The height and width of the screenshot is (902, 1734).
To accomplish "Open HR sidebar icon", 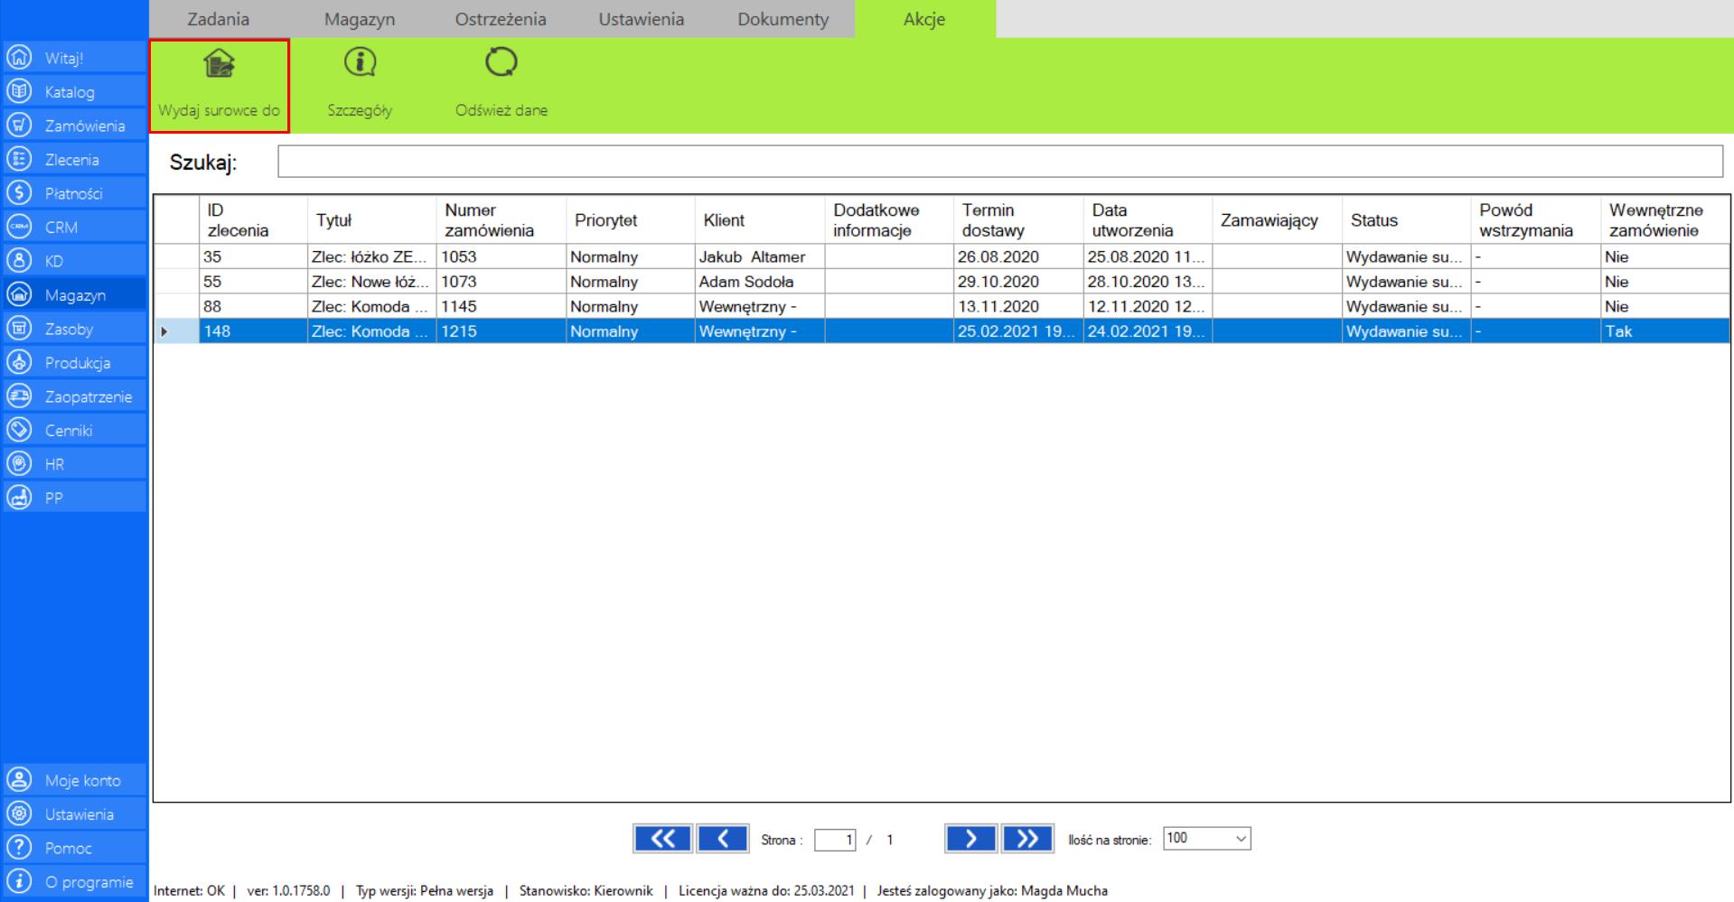I will pos(18,464).
